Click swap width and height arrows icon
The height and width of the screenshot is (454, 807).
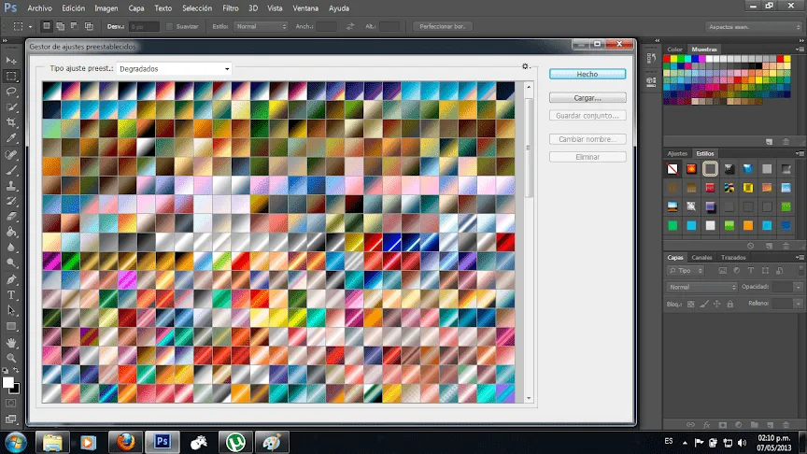tap(350, 26)
